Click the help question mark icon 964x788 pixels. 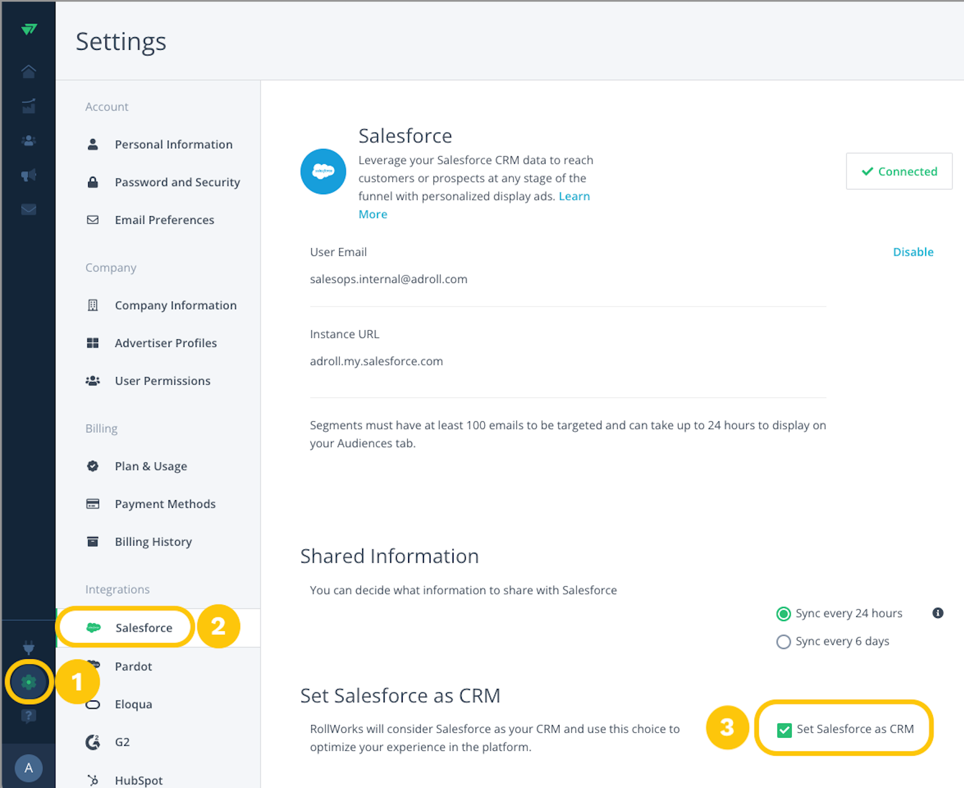tap(29, 716)
